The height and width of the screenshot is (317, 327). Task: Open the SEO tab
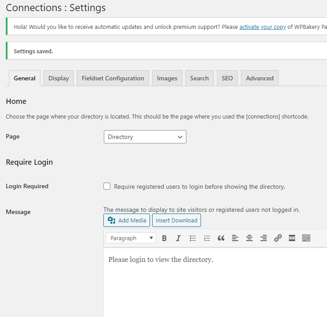coord(227,78)
